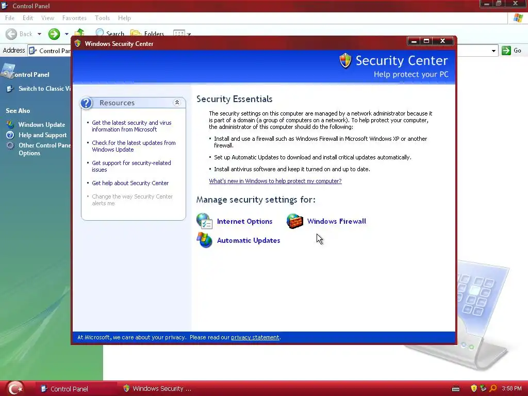Click the orange magnifier tray icon
Viewport: 528px width, 396px height.
click(493, 388)
